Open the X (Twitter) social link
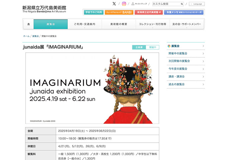 coord(114,4)
